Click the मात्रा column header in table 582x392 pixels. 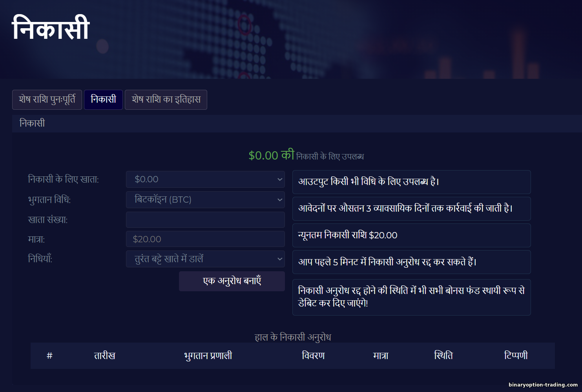(380, 356)
